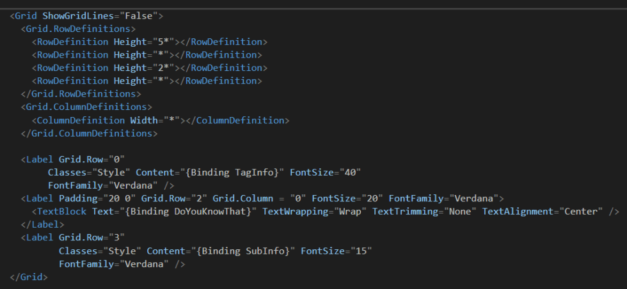This screenshot has height=289, width=627.
Task: Click the {Binding DoYouKnowThat} text value
Action: tap(188, 212)
